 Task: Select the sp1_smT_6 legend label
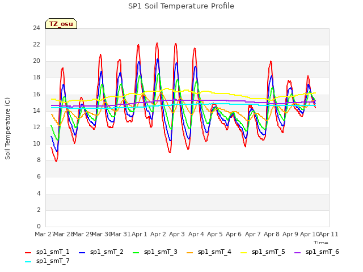tap(322, 252)
